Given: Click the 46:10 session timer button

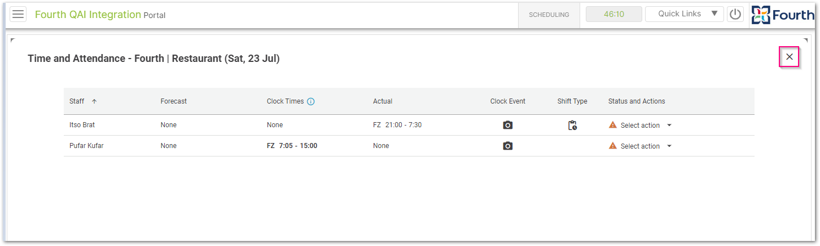Looking at the screenshot, I should (x=614, y=14).
